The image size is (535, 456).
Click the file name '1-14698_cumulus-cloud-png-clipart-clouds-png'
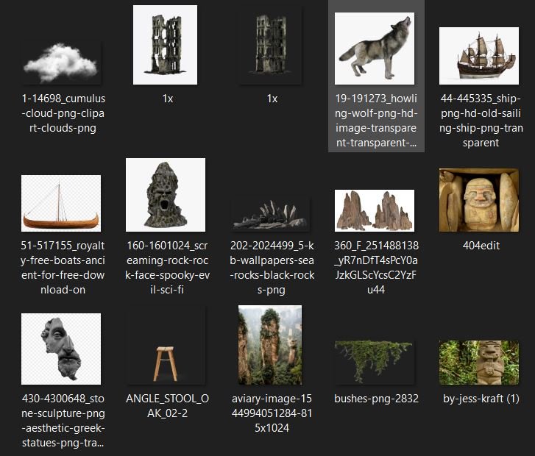tap(63, 113)
